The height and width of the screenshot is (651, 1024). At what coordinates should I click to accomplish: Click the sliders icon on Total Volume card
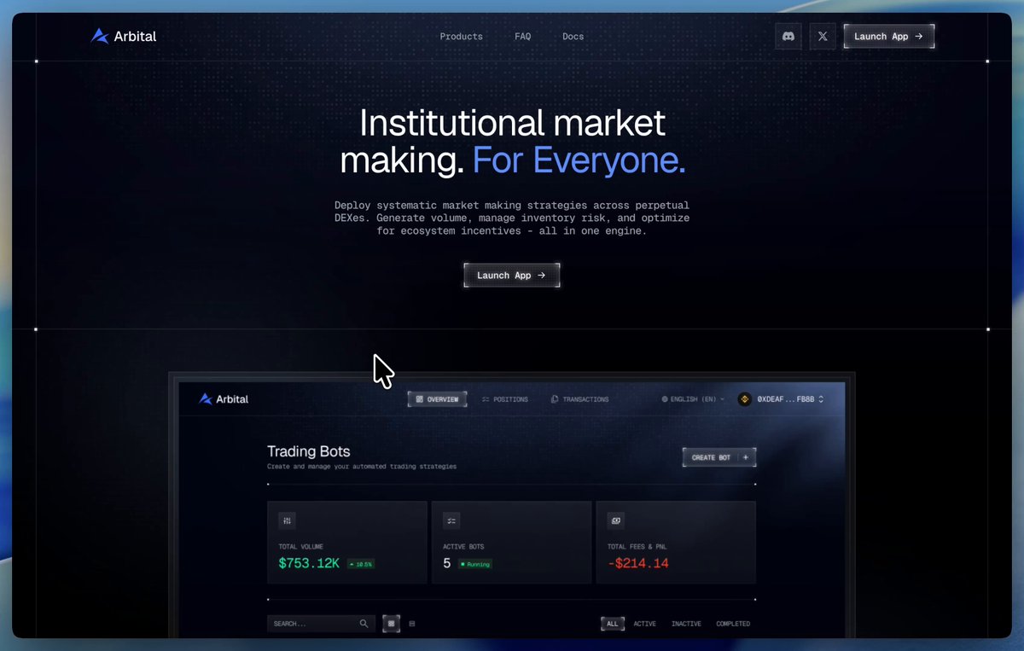coord(288,520)
